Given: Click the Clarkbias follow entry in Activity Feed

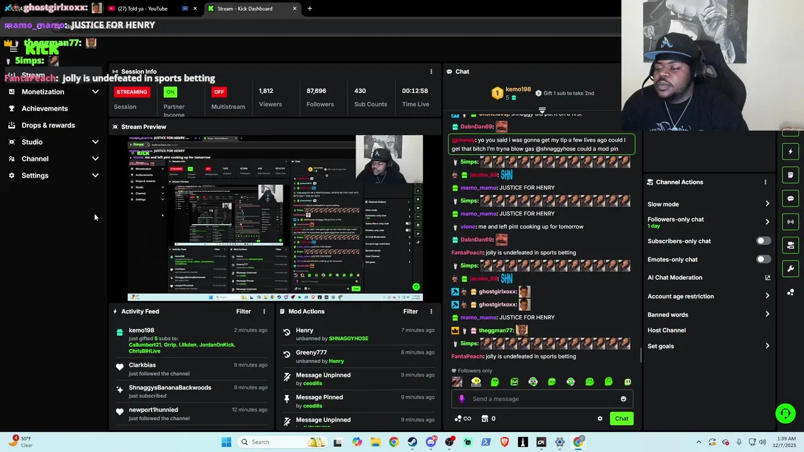Looking at the screenshot, I should click(x=192, y=369).
